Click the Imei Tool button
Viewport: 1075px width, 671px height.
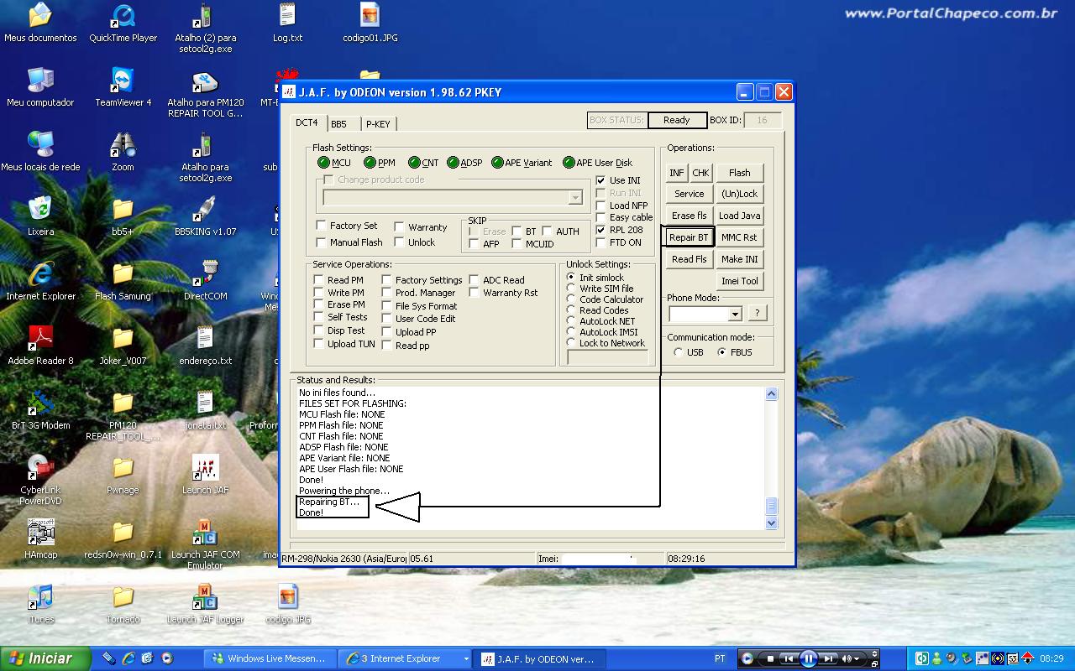tap(740, 281)
